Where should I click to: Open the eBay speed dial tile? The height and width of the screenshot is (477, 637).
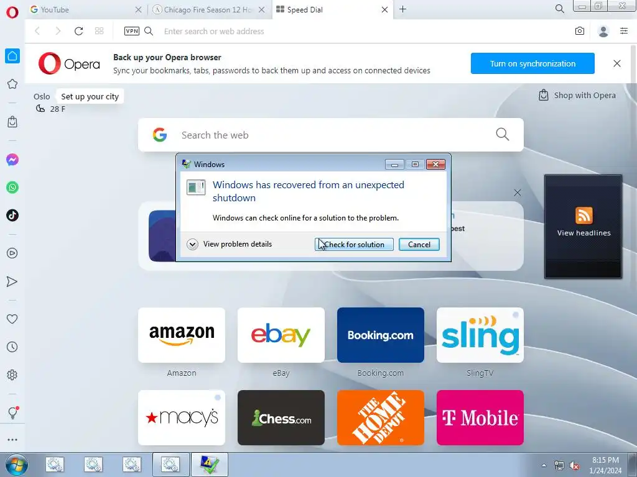[x=281, y=335]
